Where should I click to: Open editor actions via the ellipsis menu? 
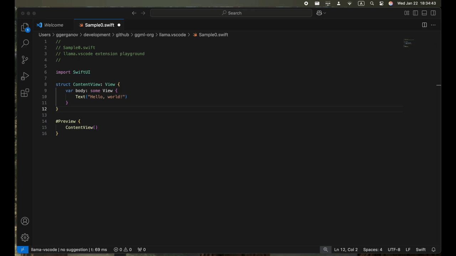[x=433, y=25]
